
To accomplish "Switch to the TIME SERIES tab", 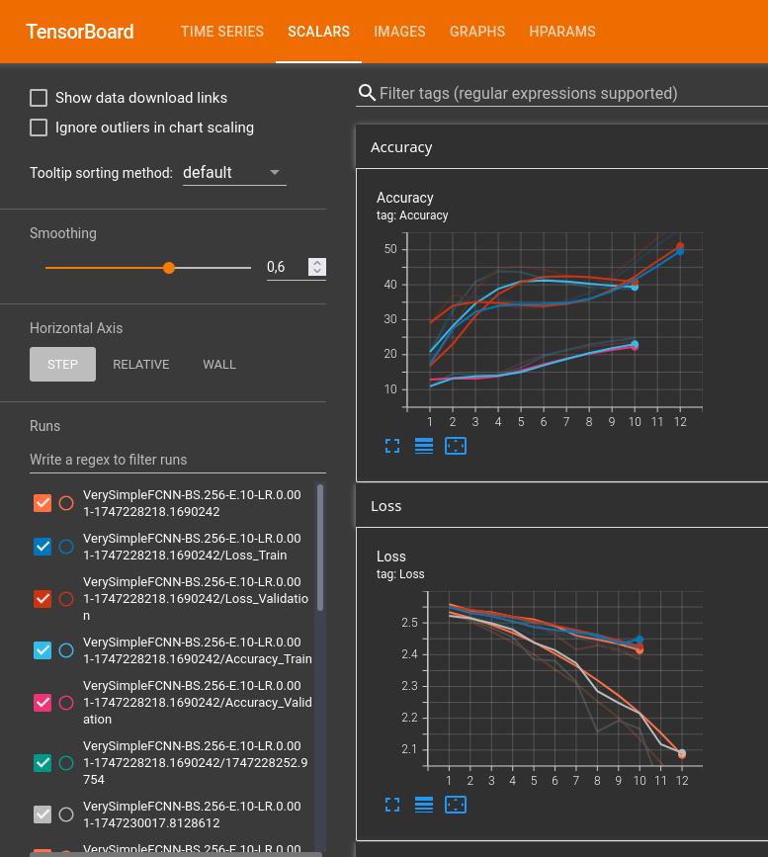I will [222, 32].
